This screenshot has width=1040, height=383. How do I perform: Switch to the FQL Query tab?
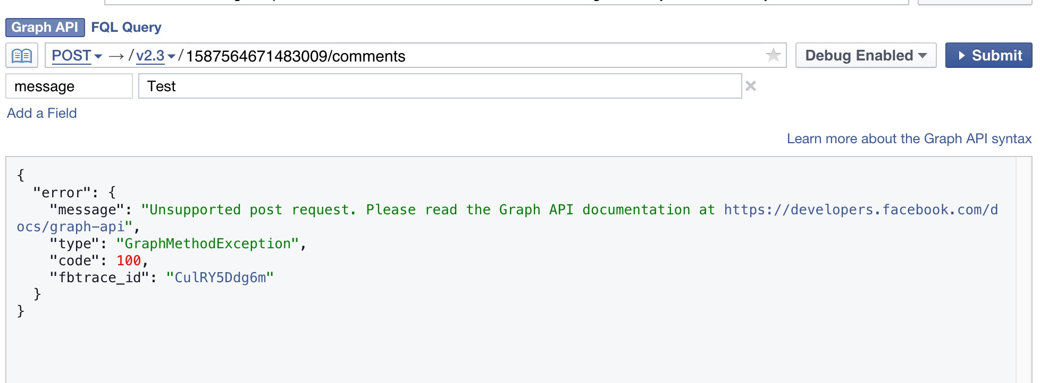click(126, 27)
